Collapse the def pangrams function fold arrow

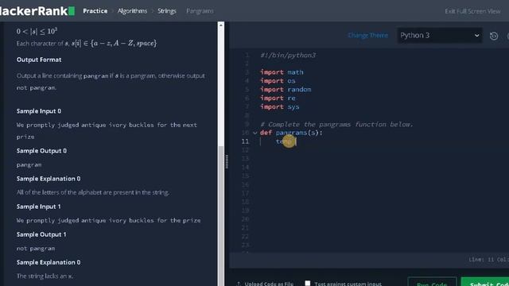[x=255, y=133]
